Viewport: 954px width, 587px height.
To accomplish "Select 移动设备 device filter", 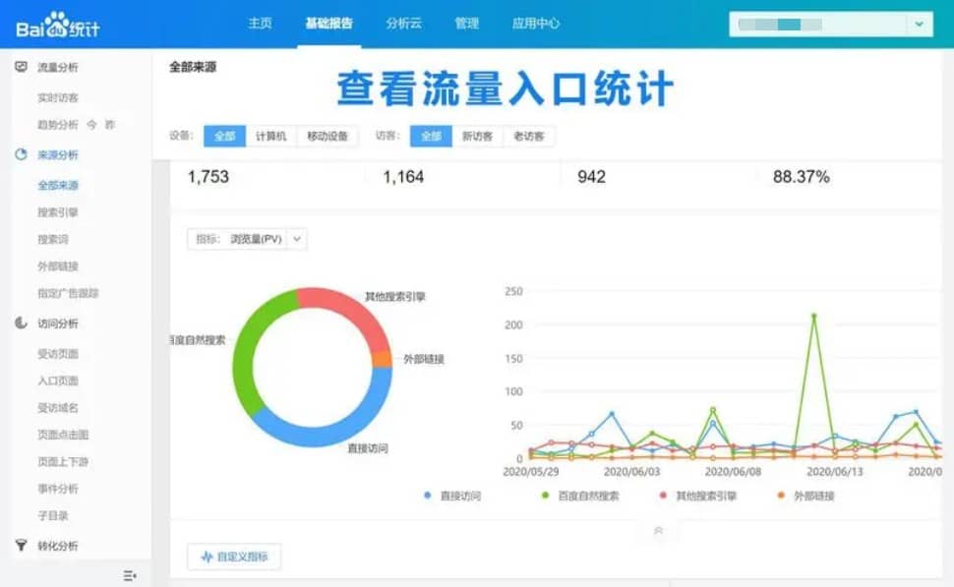I will (328, 137).
